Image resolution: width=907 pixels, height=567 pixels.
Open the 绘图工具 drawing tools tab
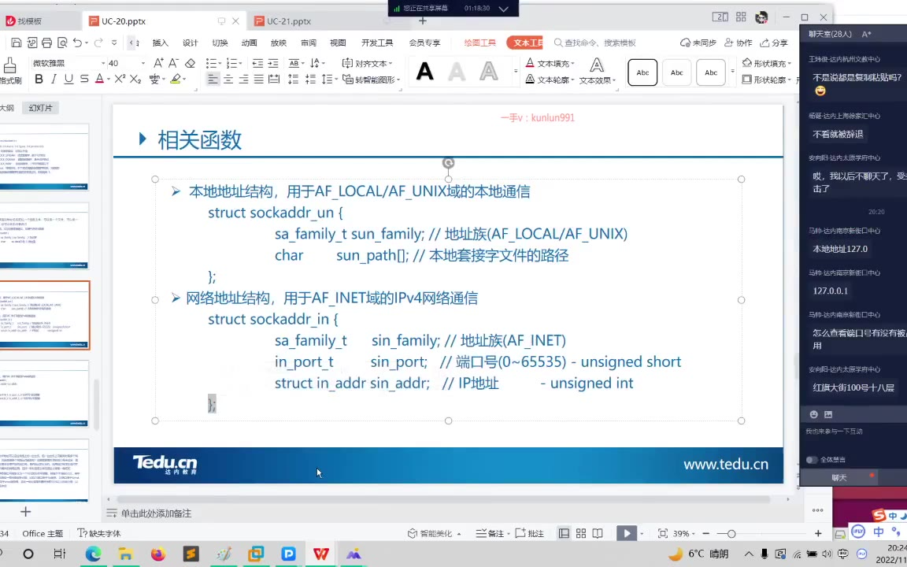pos(480,43)
